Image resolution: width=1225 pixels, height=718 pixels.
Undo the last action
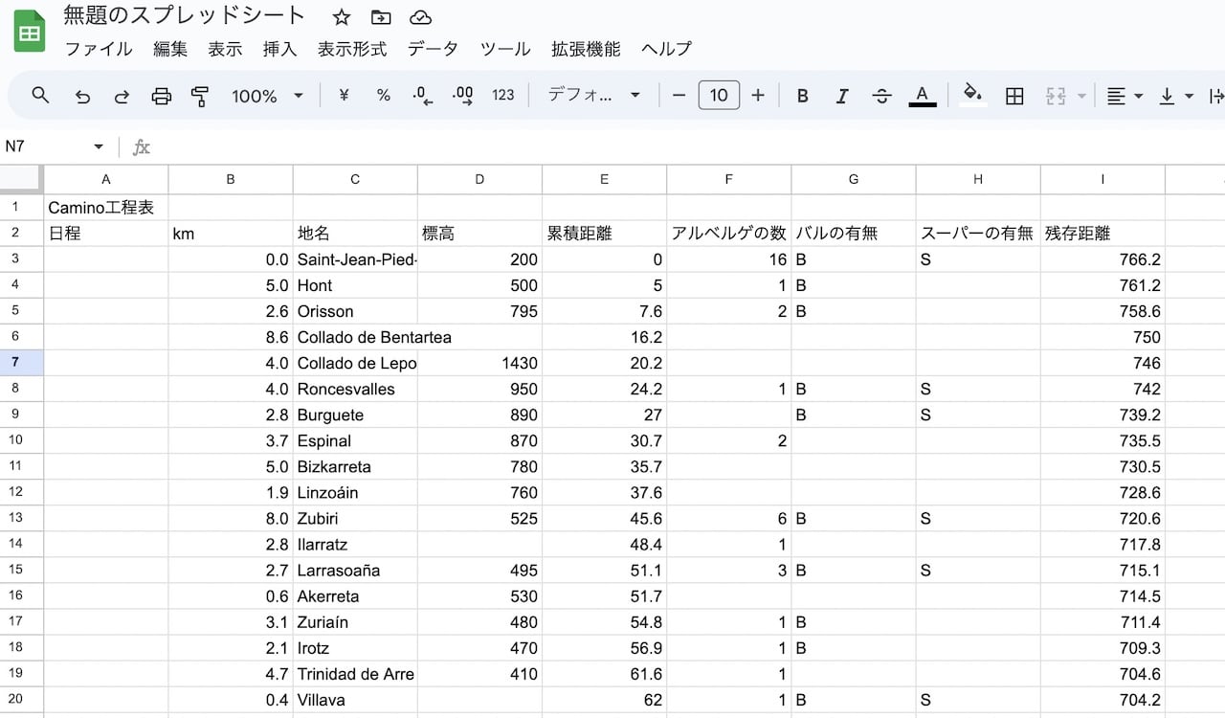point(82,96)
